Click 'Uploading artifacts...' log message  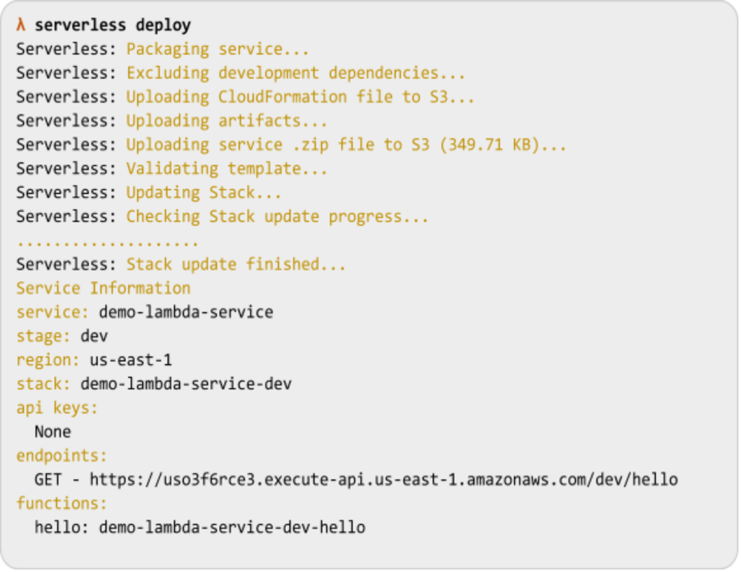[226, 121]
